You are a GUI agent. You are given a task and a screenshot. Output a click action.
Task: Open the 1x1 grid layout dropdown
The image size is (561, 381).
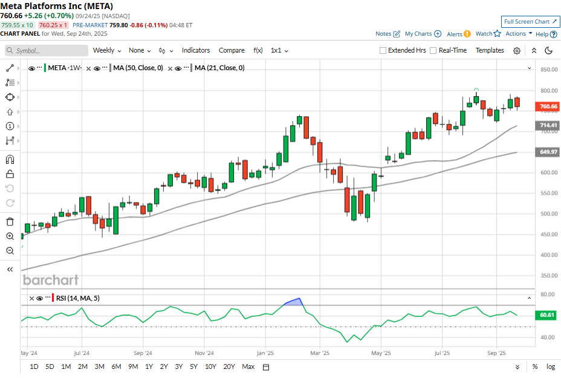pos(279,50)
